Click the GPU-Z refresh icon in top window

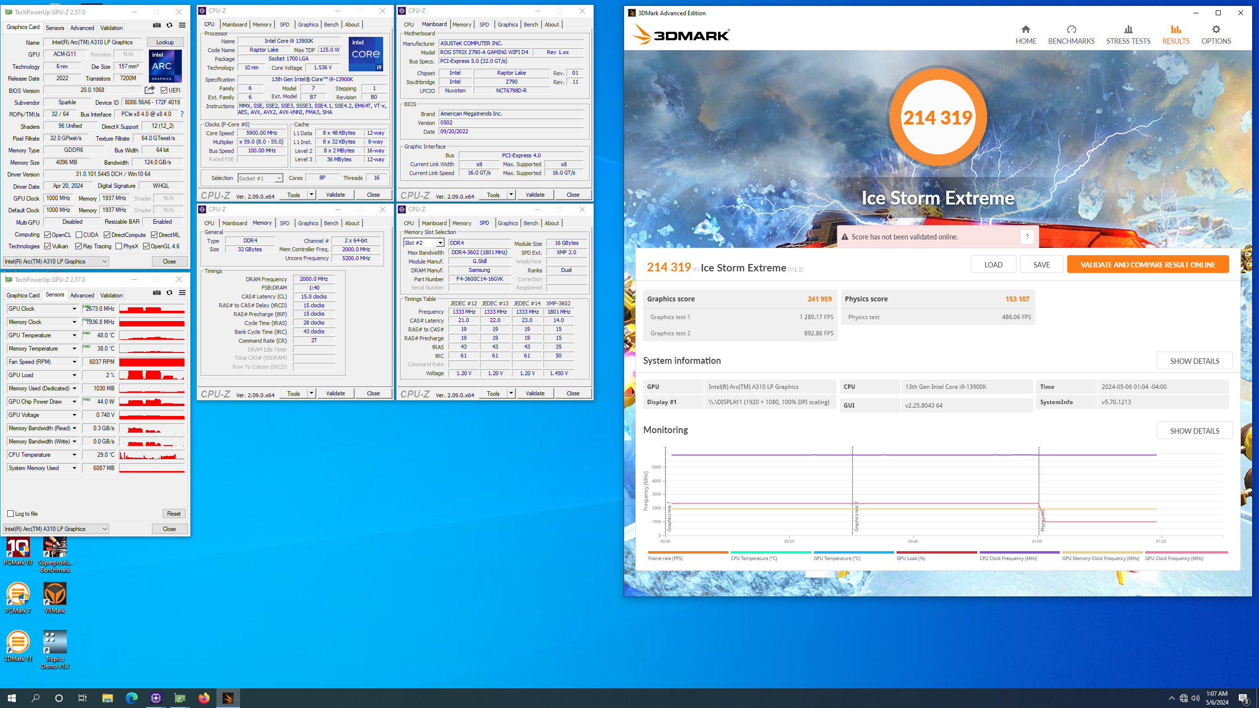click(x=170, y=26)
